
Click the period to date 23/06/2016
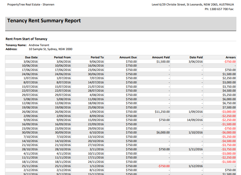96,70
